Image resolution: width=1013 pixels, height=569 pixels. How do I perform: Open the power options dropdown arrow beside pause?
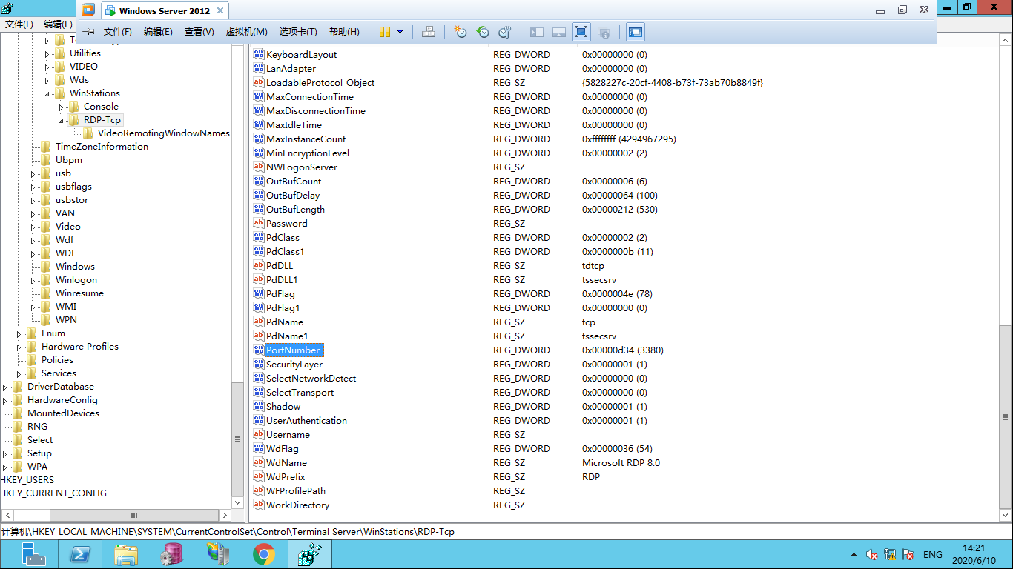pyautogui.click(x=400, y=32)
